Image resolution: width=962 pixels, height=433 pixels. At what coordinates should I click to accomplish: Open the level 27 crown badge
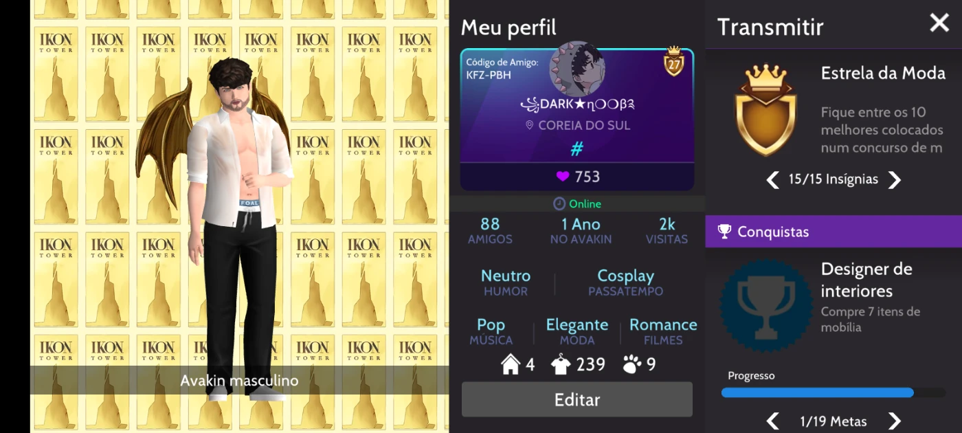pos(674,61)
